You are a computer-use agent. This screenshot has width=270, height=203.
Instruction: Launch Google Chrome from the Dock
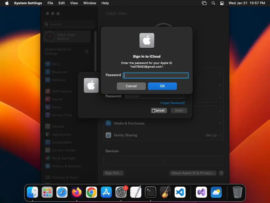91,192
